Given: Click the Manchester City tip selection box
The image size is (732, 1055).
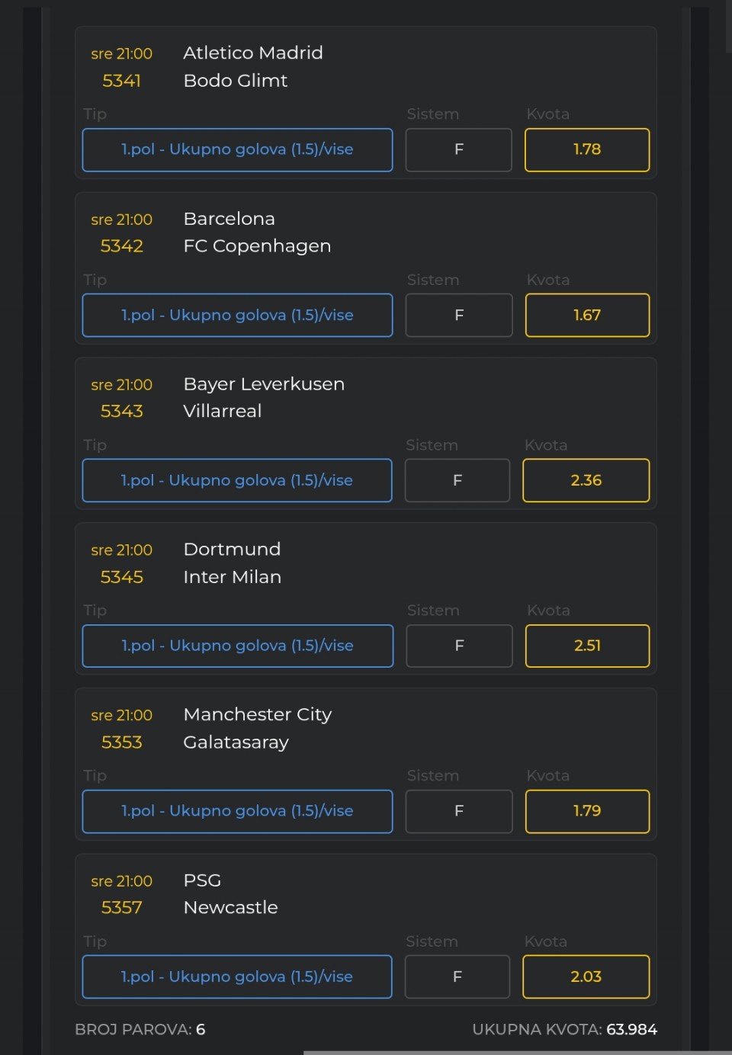Looking at the screenshot, I should pyautogui.click(x=237, y=811).
